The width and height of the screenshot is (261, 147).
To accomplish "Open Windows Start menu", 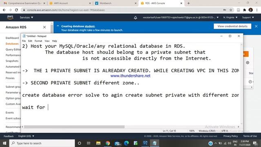I will pos(4,143).
